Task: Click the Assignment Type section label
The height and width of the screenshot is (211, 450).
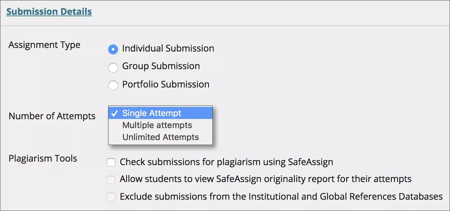Action: 44,45
